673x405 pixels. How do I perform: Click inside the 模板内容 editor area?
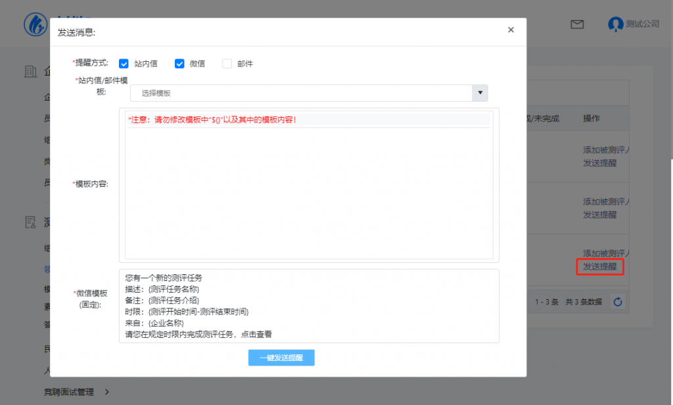[309, 193]
